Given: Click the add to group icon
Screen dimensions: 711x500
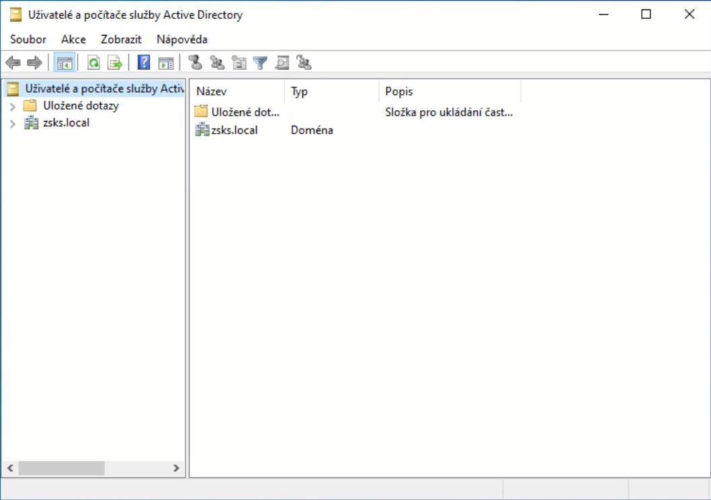Looking at the screenshot, I should point(304,62).
